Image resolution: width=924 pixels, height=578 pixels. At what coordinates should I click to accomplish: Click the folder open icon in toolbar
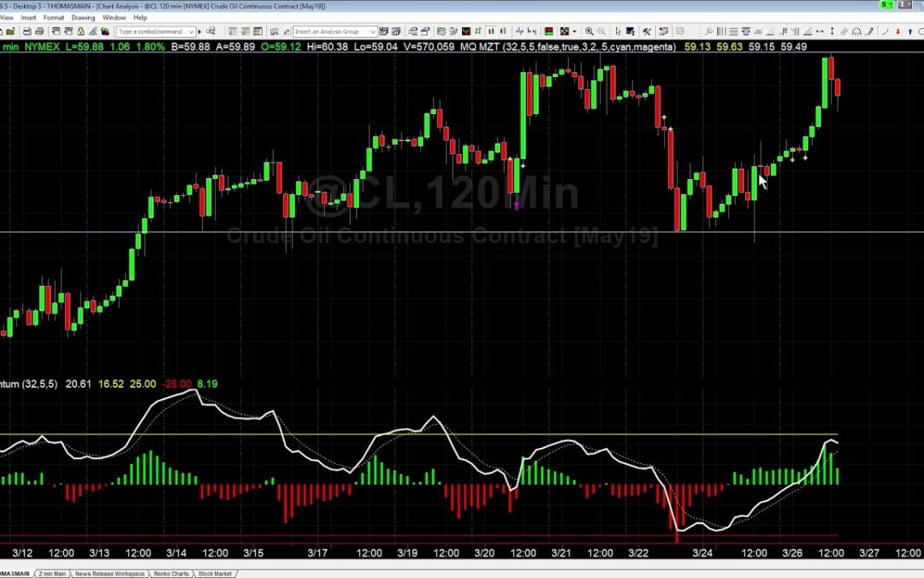tap(10, 32)
